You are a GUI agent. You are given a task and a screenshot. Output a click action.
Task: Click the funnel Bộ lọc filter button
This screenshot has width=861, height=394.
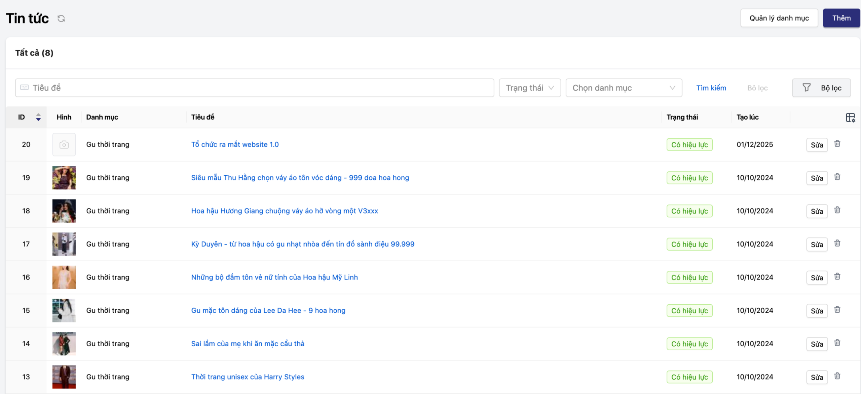pos(821,88)
